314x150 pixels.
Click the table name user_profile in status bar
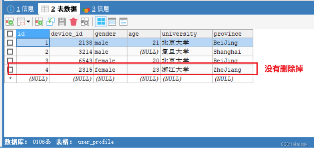pos(96,142)
